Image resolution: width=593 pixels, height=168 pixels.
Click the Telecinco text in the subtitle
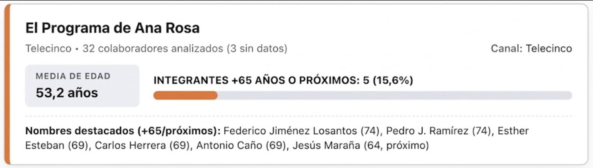click(x=48, y=48)
